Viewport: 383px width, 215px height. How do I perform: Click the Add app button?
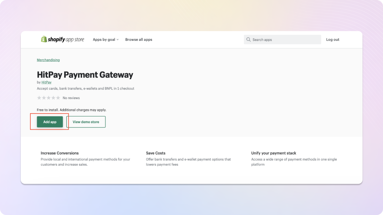coord(50,122)
